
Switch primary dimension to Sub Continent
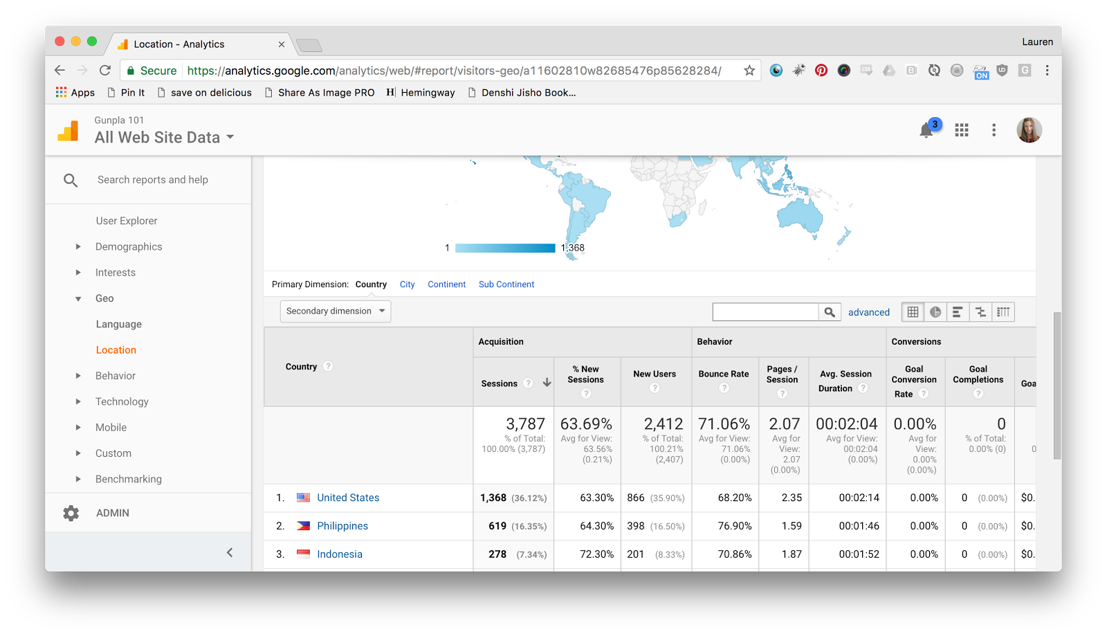pyautogui.click(x=506, y=284)
